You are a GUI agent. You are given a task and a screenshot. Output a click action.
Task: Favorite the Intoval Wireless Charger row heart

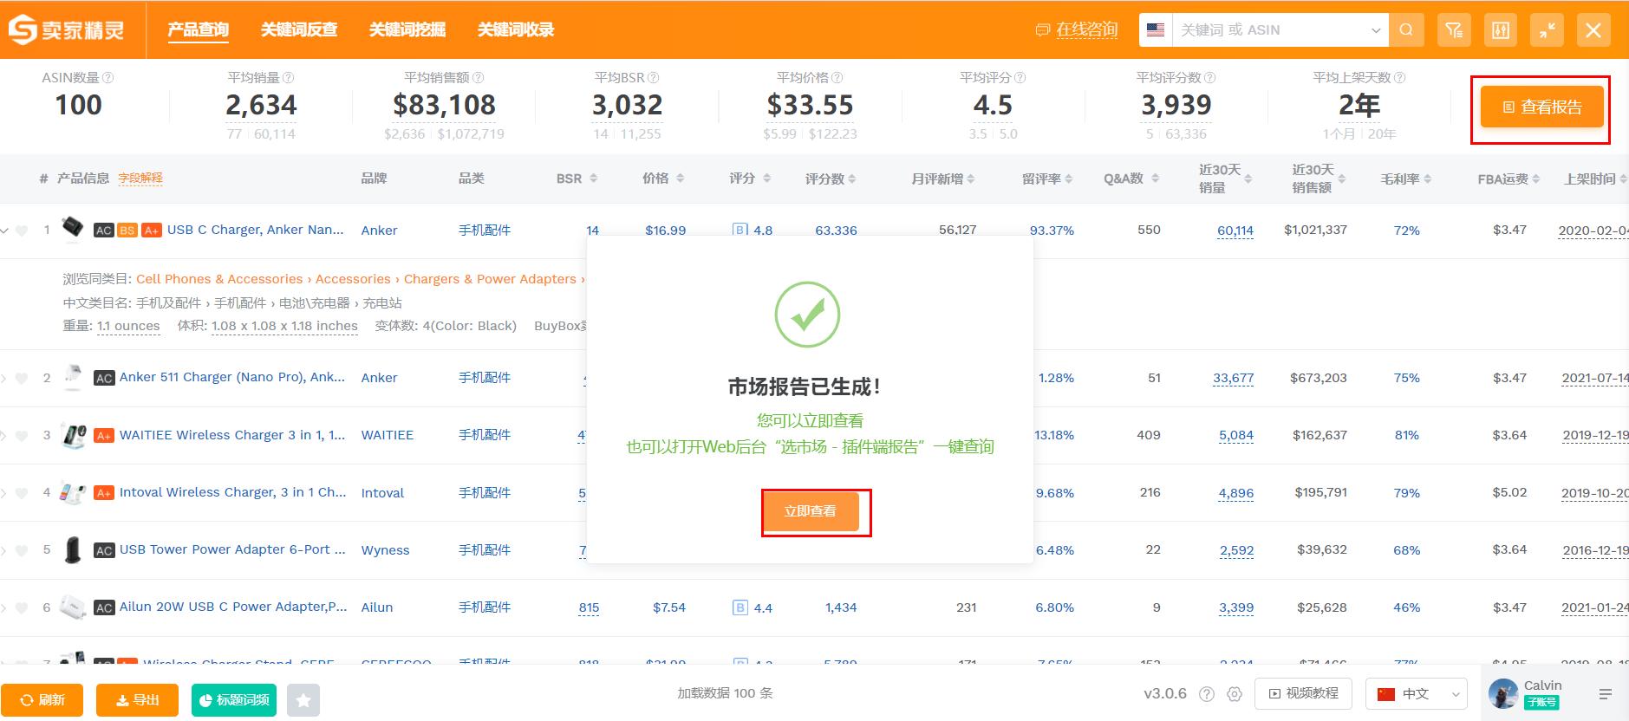pos(23,493)
